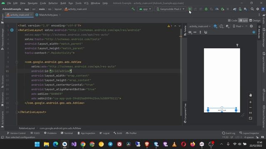266x149 pixels.
Task: Zoom in the layout preview plus icon
Action: 250,102
